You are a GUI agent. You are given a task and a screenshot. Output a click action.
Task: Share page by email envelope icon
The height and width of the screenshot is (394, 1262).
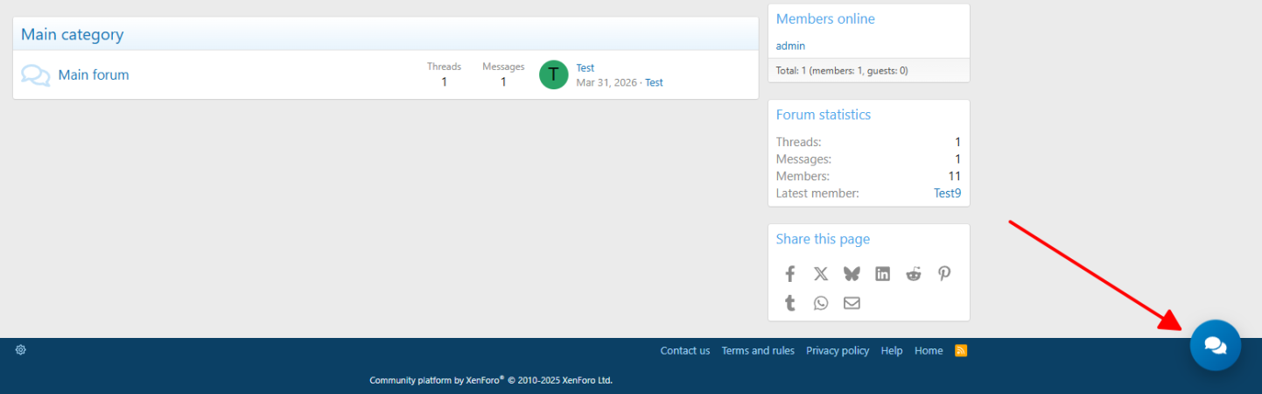click(x=852, y=303)
